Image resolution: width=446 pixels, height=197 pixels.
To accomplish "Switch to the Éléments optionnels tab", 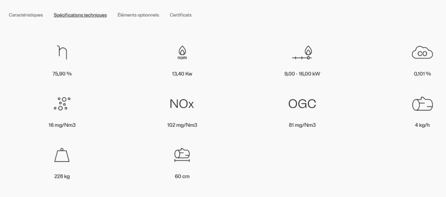I will point(138,15).
